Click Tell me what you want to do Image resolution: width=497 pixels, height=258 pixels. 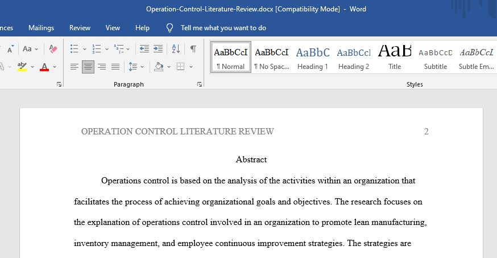tap(223, 28)
